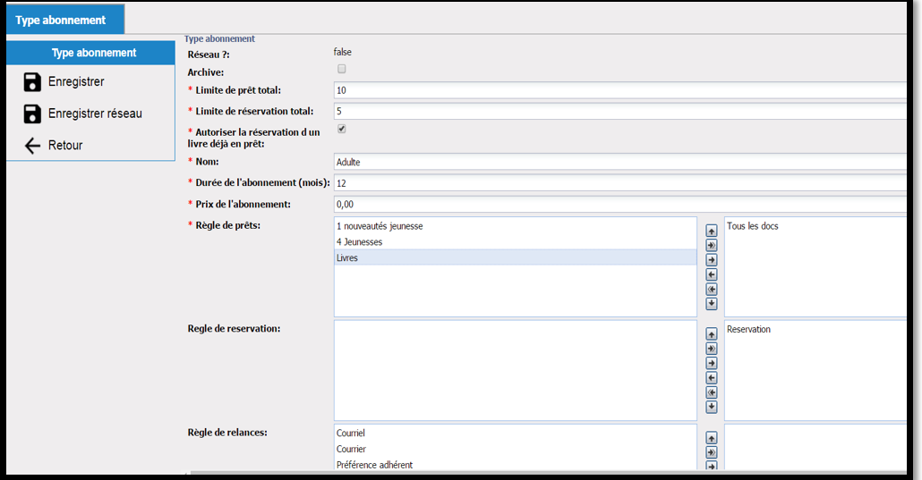The height and width of the screenshot is (480, 922).
Task: Click the Enregistrer réseau save icon
Action: 32,114
